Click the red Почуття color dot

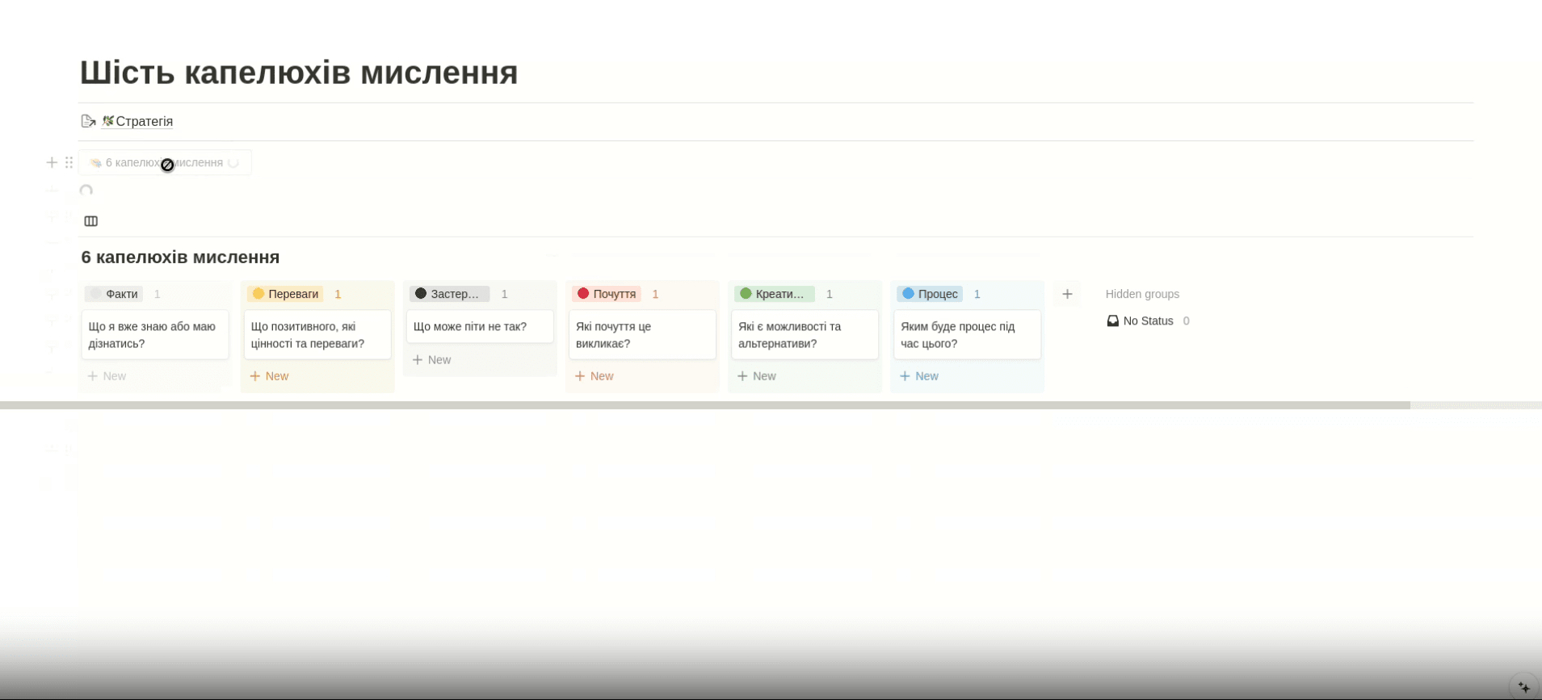[583, 294]
